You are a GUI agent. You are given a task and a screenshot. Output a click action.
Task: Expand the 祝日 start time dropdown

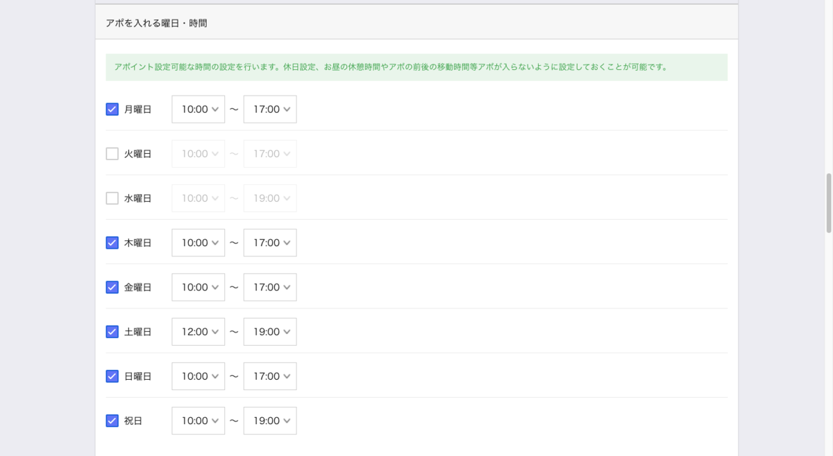point(199,421)
